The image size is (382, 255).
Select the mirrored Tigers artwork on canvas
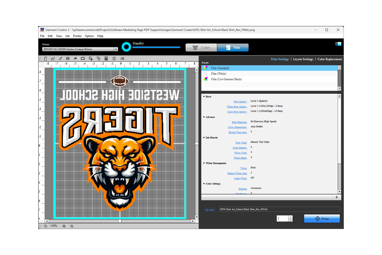[120, 144]
